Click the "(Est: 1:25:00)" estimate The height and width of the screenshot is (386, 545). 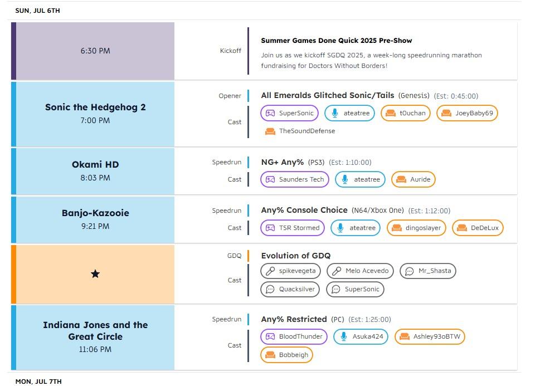click(370, 320)
